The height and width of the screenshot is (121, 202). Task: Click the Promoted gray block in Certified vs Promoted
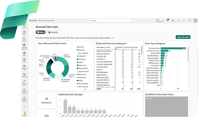coord(166,107)
